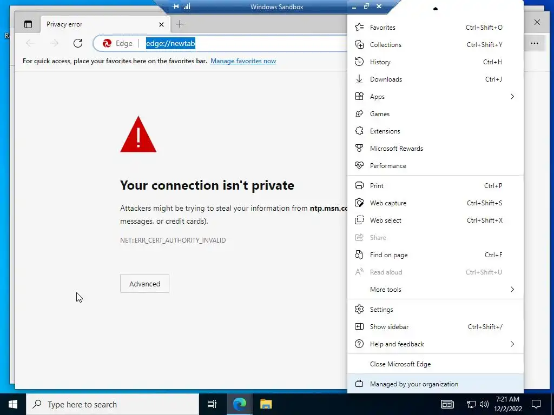This screenshot has height=415, width=554.
Task: Click the briefcase icon for managed organization
Action: click(x=359, y=384)
